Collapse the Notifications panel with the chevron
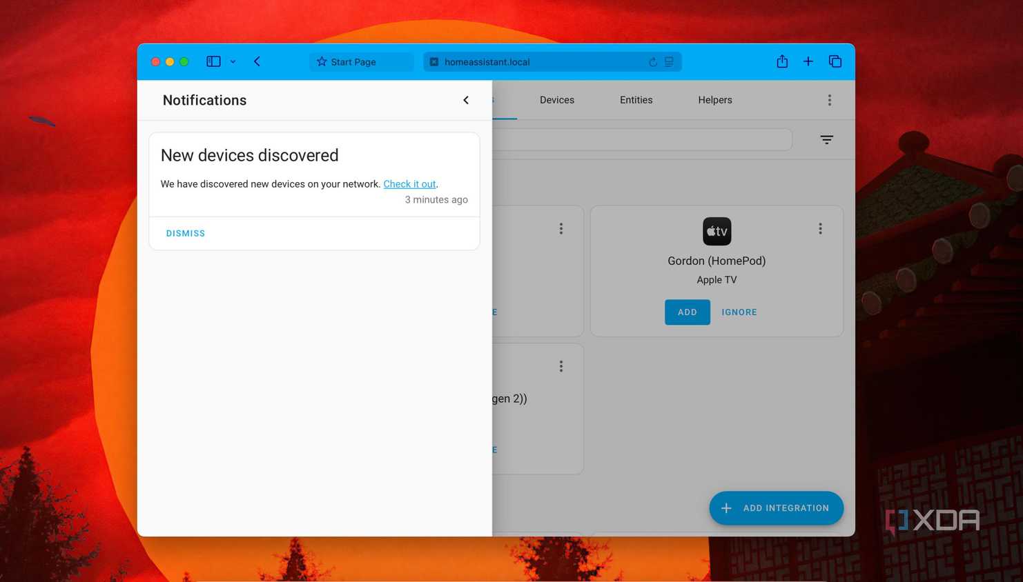The width and height of the screenshot is (1023, 582). coord(466,100)
